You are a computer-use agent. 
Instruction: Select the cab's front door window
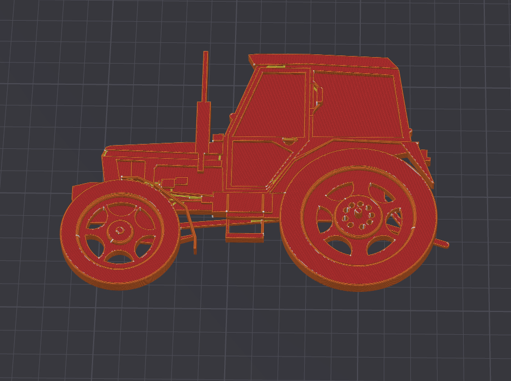270,105
